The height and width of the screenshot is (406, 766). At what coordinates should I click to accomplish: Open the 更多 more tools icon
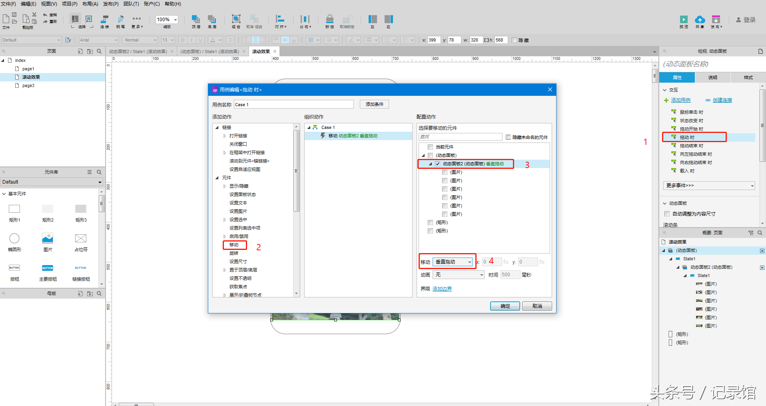137,19
